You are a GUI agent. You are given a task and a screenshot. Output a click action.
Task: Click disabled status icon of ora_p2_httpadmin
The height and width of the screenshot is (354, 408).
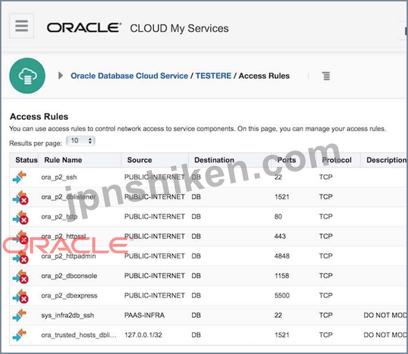point(20,257)
